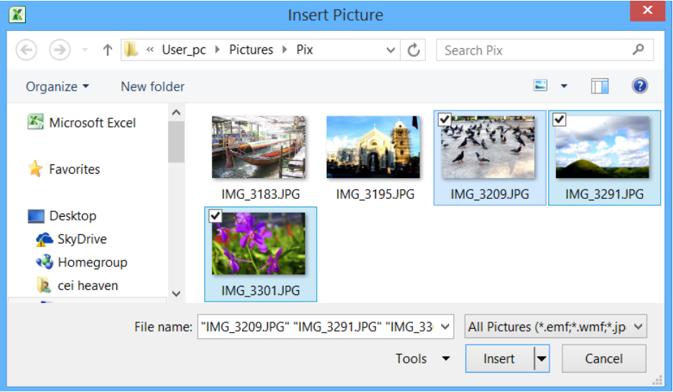Refresh the Pix folder view
The height and width of the screenshot is (392, 673).
click(413, 50)
